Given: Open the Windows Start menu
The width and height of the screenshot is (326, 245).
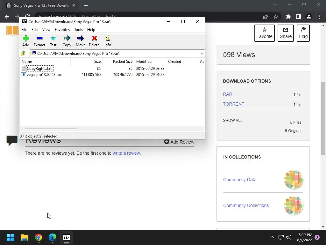Looking at the screenshot, I should [10, 237].
